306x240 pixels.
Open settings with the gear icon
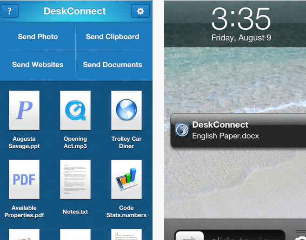pos(140,11)
